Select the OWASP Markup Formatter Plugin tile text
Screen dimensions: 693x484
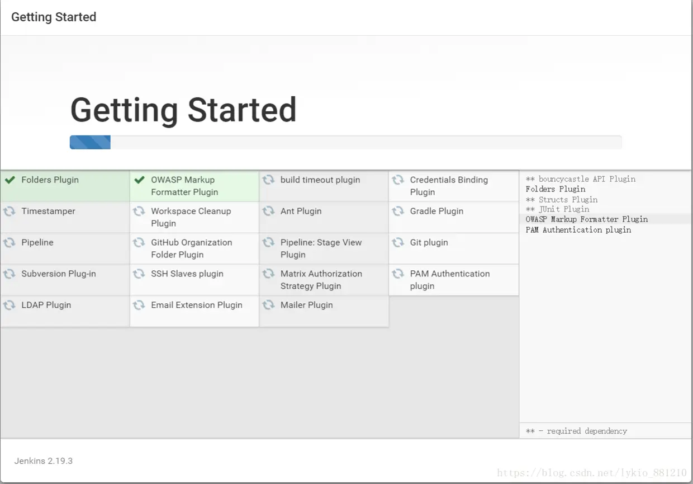[184, 186]
